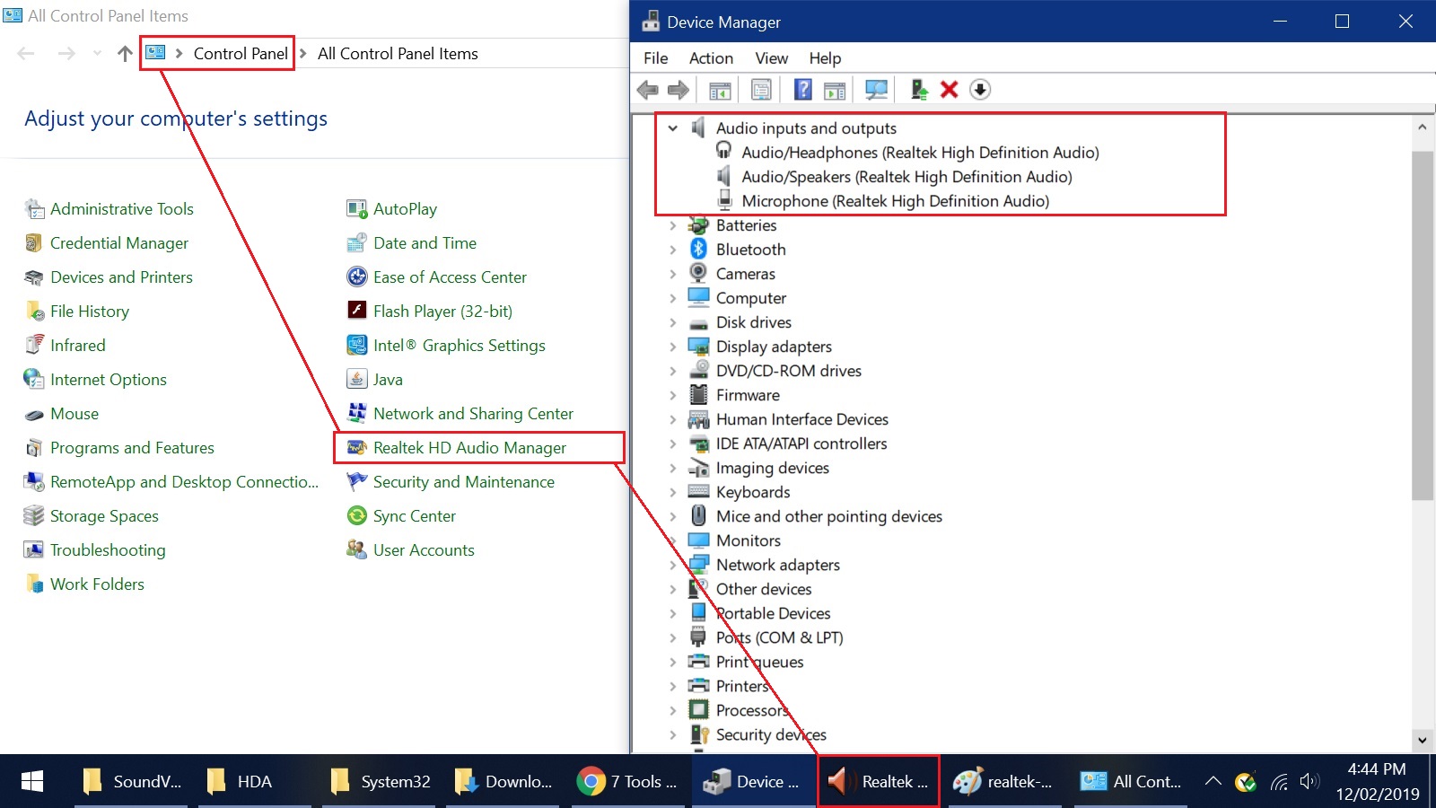Click the Control Panel back navigation arrow
1436x808 pixels.
(x=26, y=54)
